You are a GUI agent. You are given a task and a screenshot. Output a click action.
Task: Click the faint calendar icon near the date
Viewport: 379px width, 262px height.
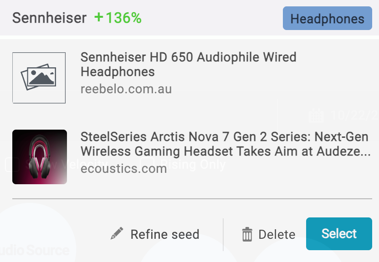[x=316, y=116]
